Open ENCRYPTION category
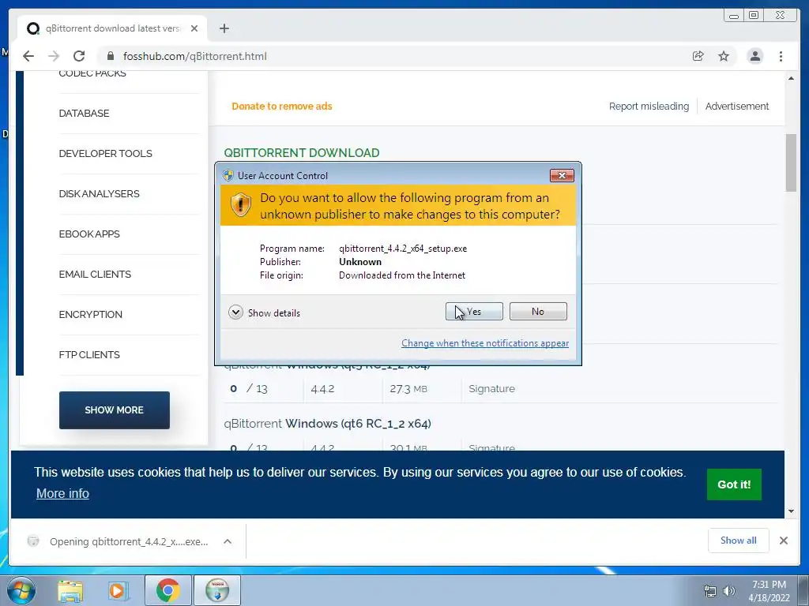The image size is (809, 606). coord(90,314)
